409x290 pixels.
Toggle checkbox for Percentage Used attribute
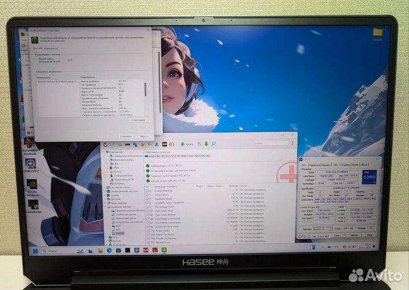(148, 207)
